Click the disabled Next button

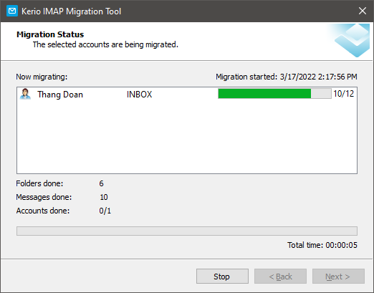338,277
